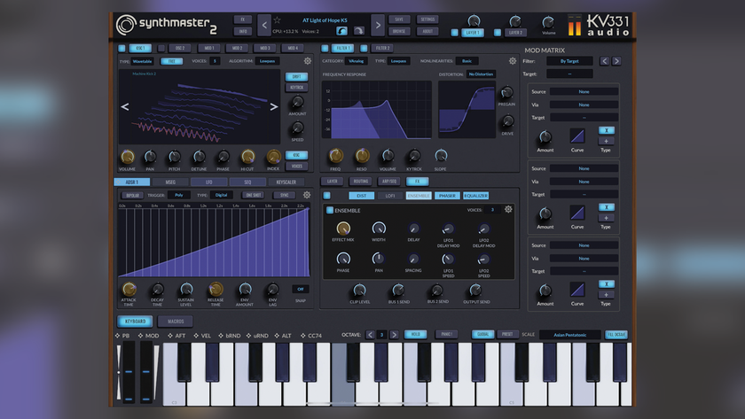Open the Asian Pentatonic scale dropdown
The width and height of the screenshot is (745, 419).
tap(569, 335)
